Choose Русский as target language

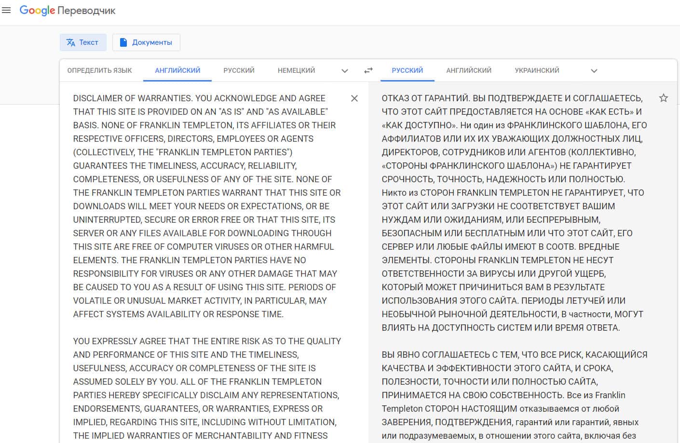click(x=408, y=70)
